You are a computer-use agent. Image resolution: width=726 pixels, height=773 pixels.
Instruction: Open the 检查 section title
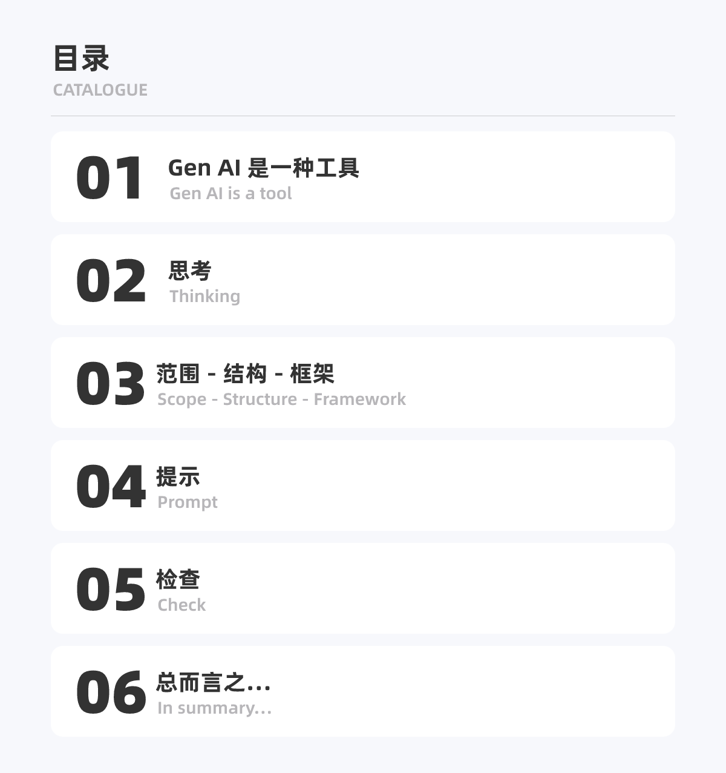(178, 579)
